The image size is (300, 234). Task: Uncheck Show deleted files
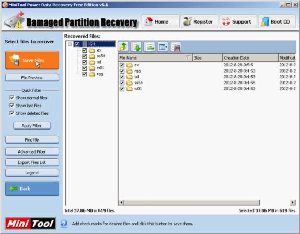click(12, 113)
